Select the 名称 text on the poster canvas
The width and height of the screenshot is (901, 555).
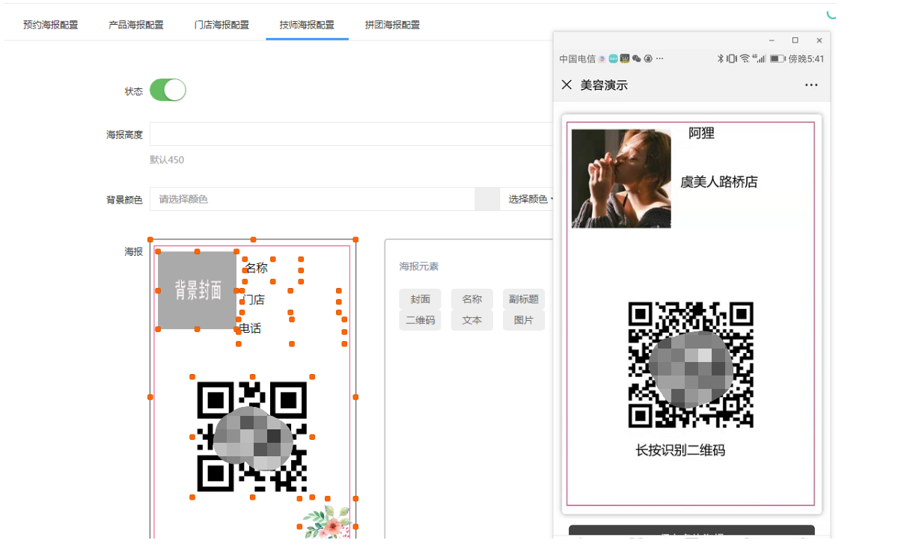coord(256,268)
